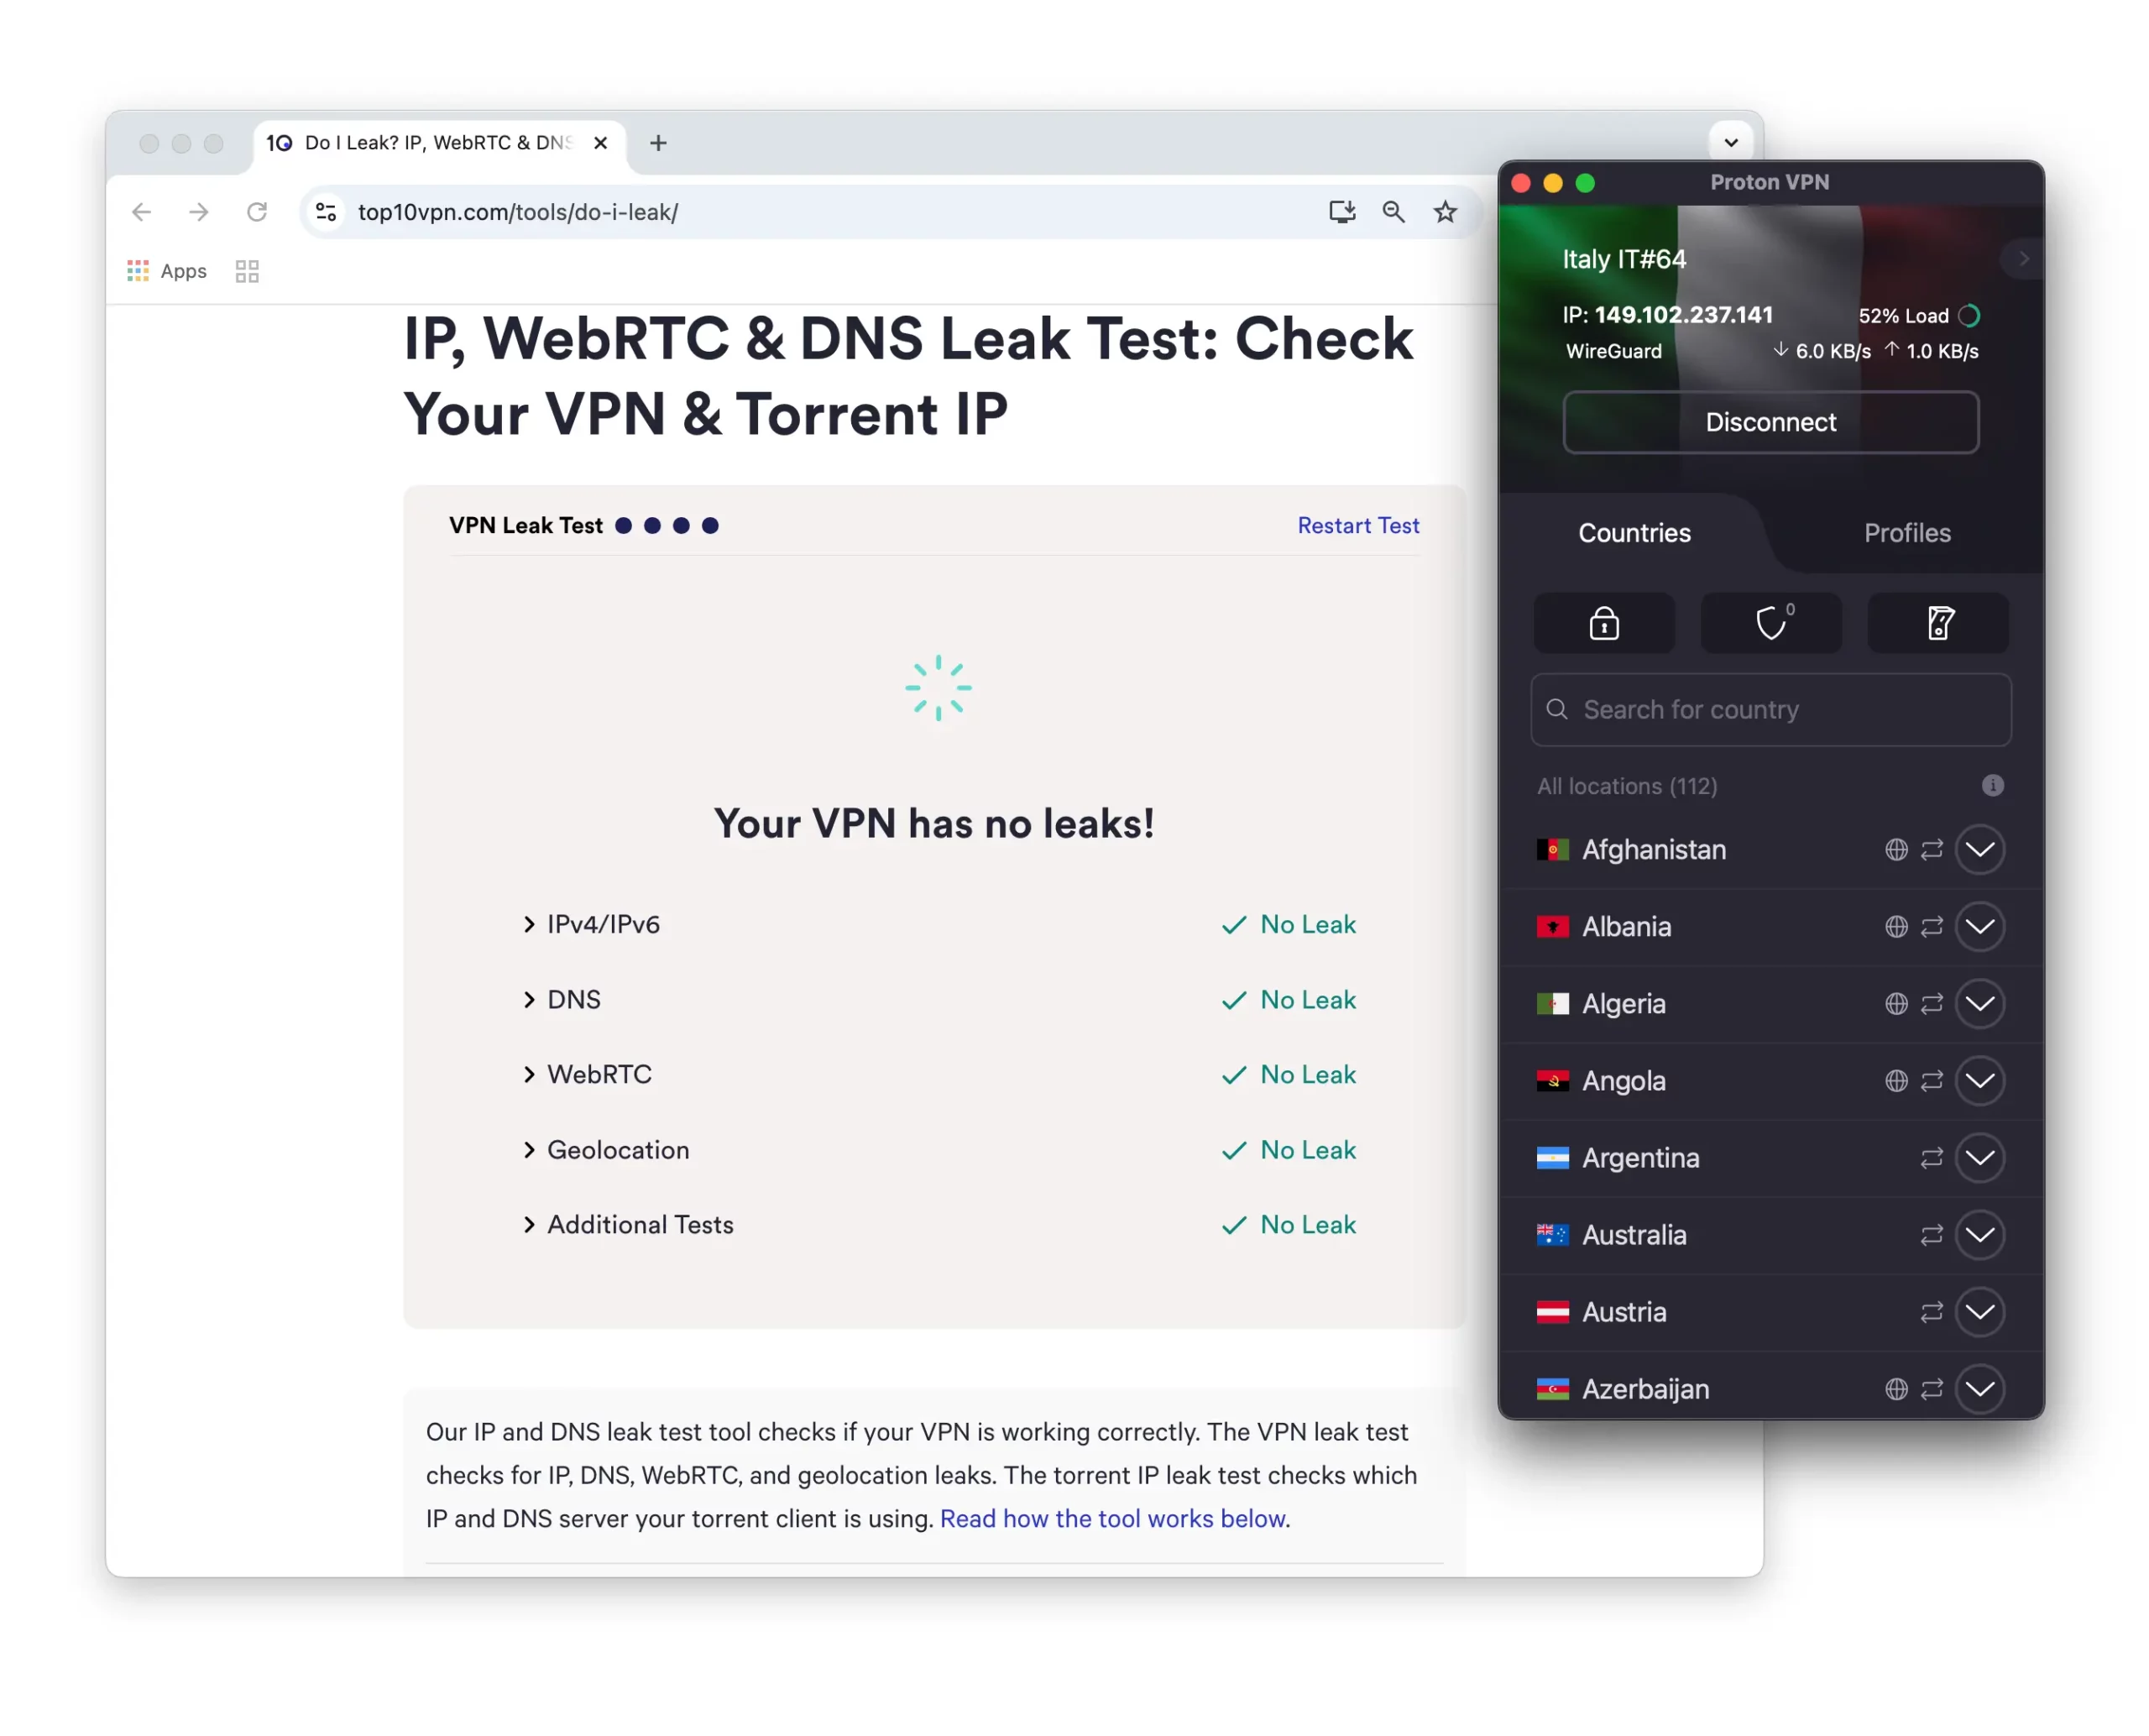Click the country search input field
The height and width of the screenshot is (1736, 2149).
1770,707
